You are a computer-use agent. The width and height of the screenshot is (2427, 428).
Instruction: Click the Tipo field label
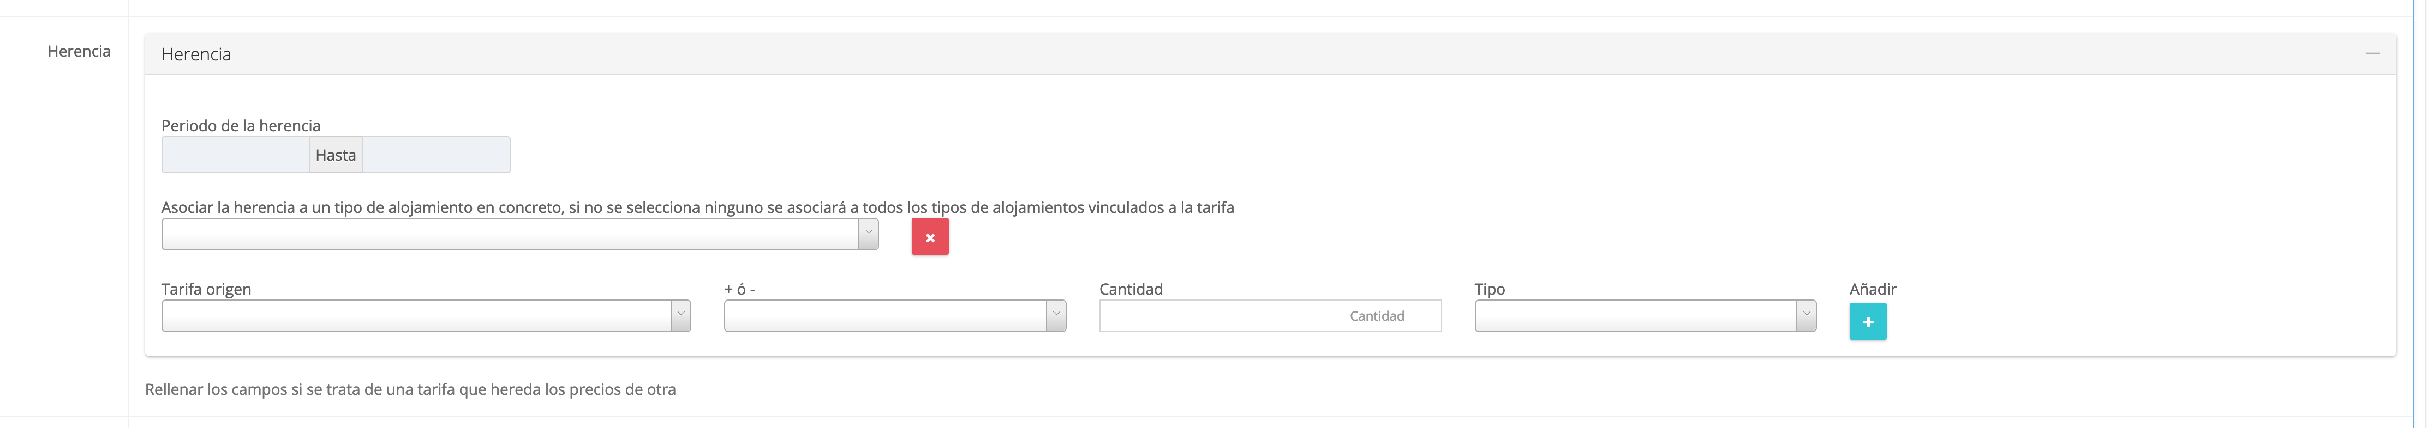click(x=1489, y=289)
